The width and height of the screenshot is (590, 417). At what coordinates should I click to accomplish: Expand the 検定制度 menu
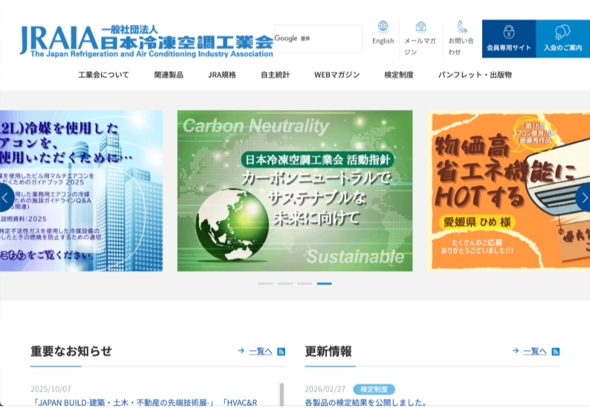pos(399,75)
